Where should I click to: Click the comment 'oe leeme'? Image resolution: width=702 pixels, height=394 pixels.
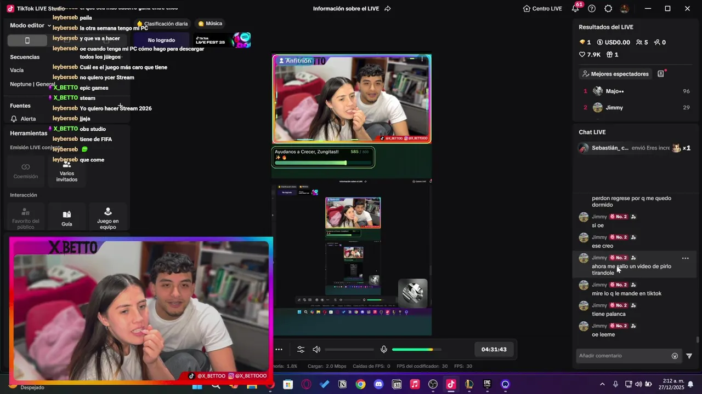point(603,334)
